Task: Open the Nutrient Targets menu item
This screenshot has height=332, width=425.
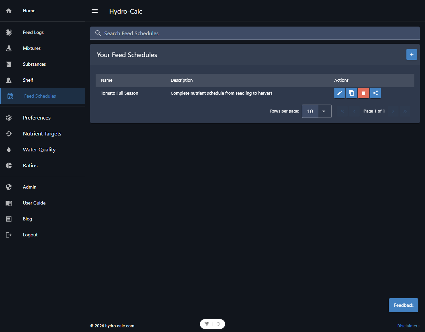Action: pyautogui.click(x=42, y=134)
